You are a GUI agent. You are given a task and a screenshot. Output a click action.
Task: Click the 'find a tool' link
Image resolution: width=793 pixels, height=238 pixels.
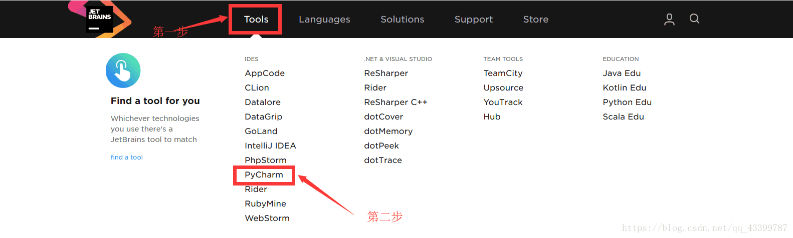point(127,157)
